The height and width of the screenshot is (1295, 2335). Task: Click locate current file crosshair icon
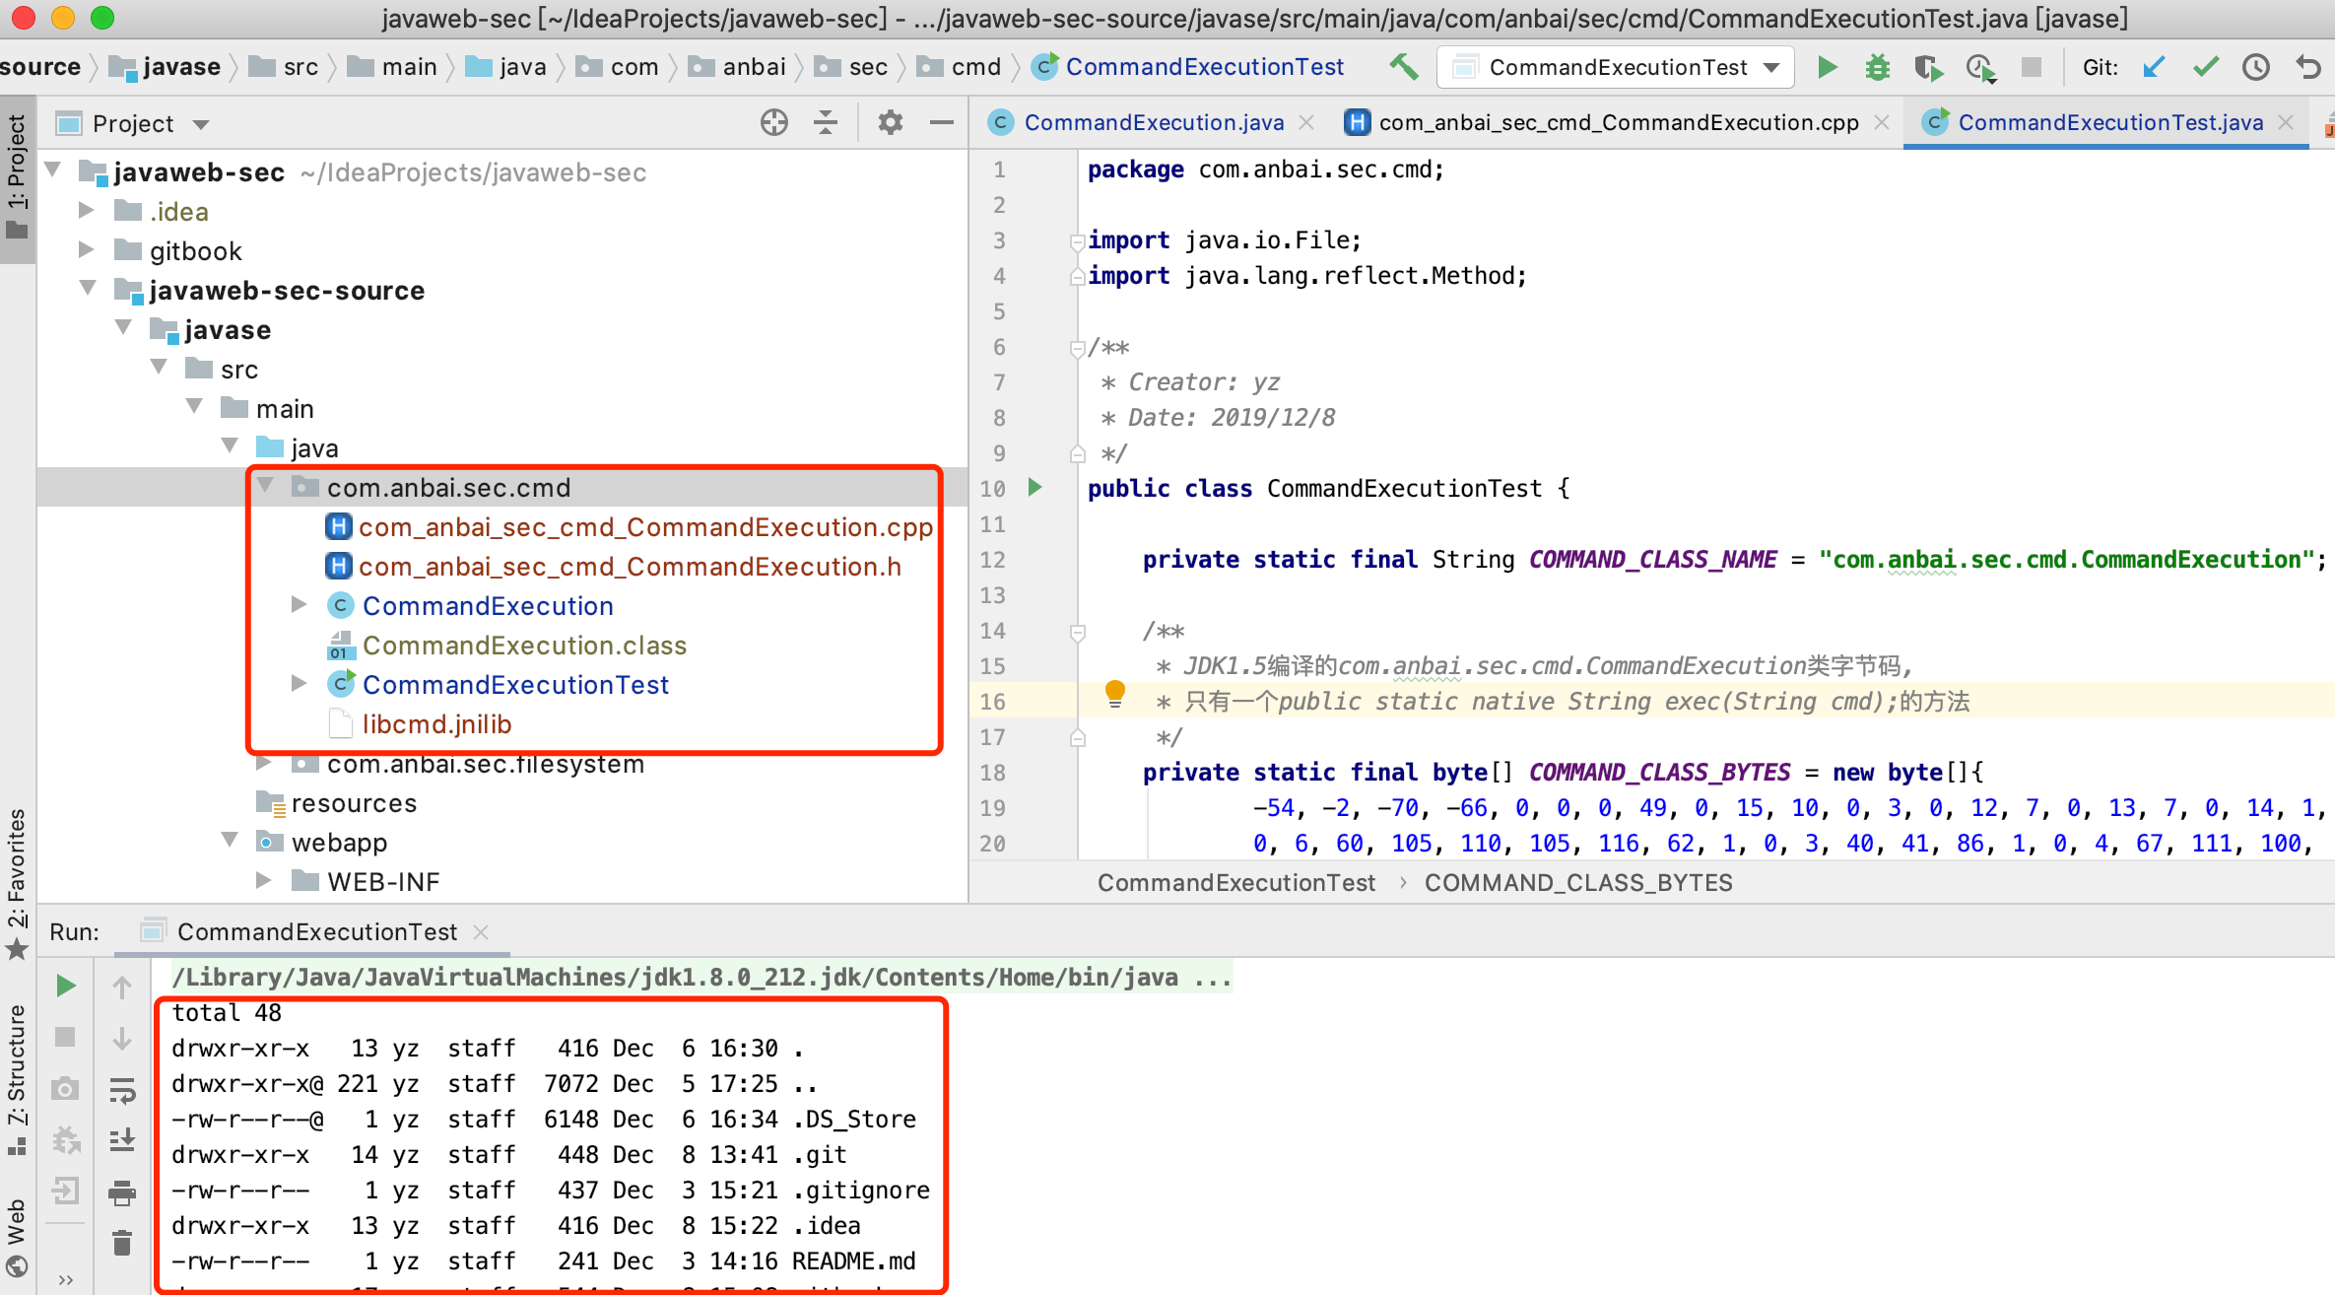pyautogui.click(x=774, y=123)
